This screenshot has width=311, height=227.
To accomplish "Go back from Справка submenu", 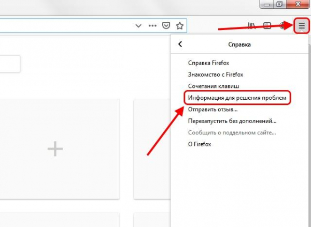I will point(180,44).
